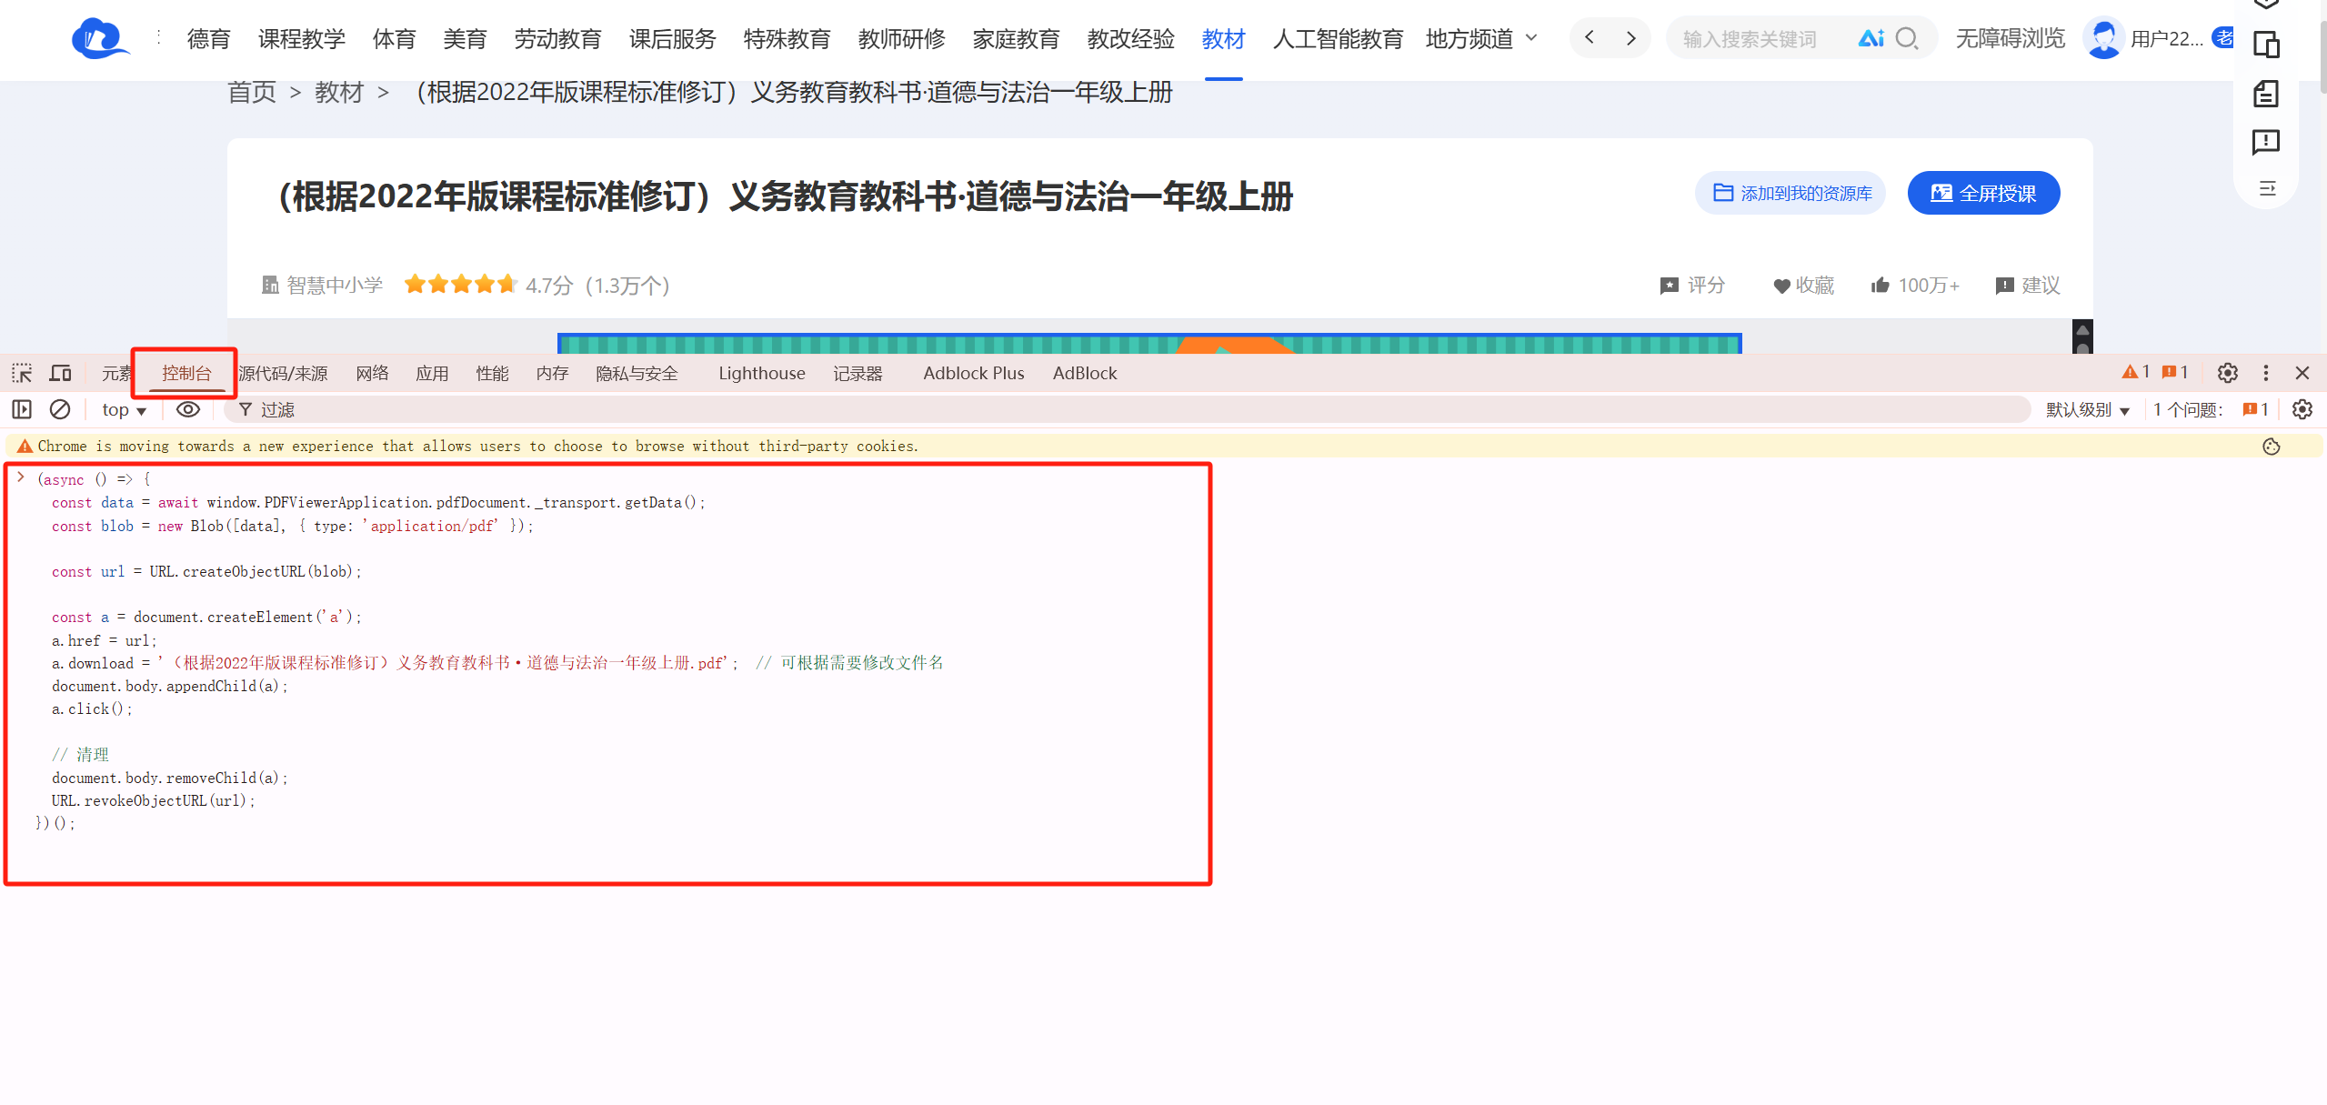The width and height of the screenshot is (2327, 1105).
Task: Expand the 地方频道 navigation chevron
Action: click(1533, 39)
